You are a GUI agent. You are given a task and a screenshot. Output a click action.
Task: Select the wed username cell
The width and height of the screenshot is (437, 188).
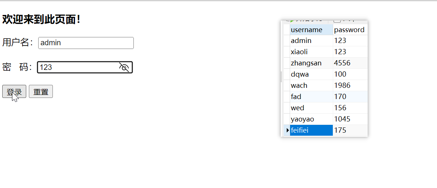point(311,108)
